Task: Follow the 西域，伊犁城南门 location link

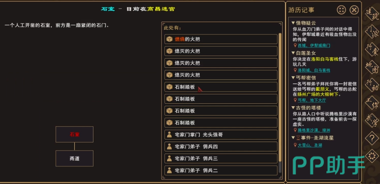Action: point(314,45)
